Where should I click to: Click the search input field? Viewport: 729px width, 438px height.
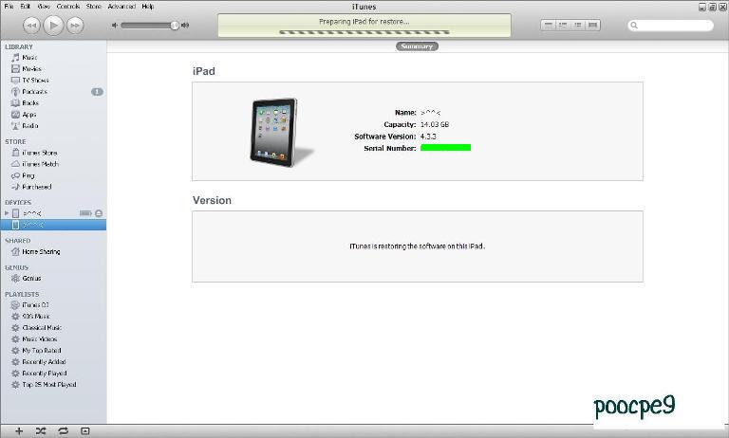(x=670, y=25)
